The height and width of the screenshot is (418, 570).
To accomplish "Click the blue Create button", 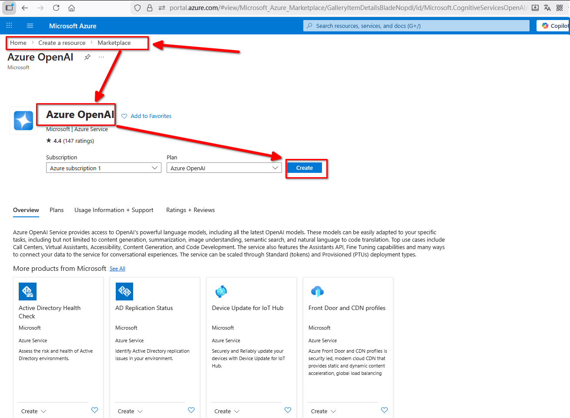I will (305, 168).
